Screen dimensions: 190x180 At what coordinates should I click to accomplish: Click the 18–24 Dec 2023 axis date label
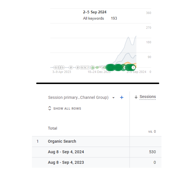[x=99, y=72]
